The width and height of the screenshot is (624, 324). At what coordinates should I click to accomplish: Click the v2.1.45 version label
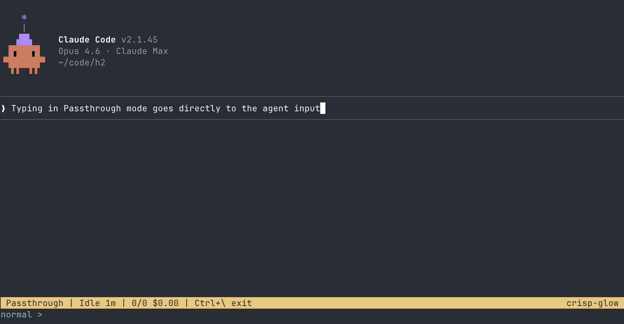(139, 39)
